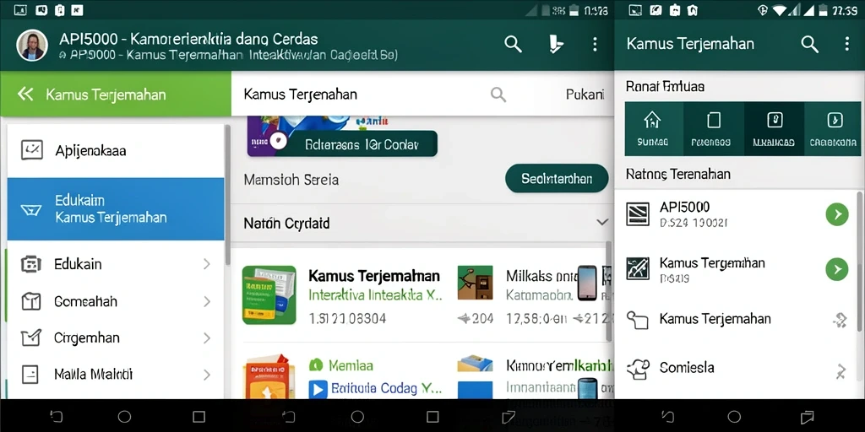Tap the Apljenakaa icon in the drawer
This screenshot has width=865, height=432.
tap(31, 150)
